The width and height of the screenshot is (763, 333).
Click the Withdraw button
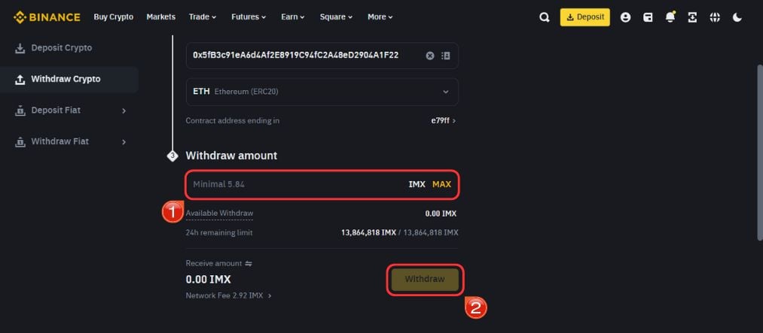click(x=425, y=279)
